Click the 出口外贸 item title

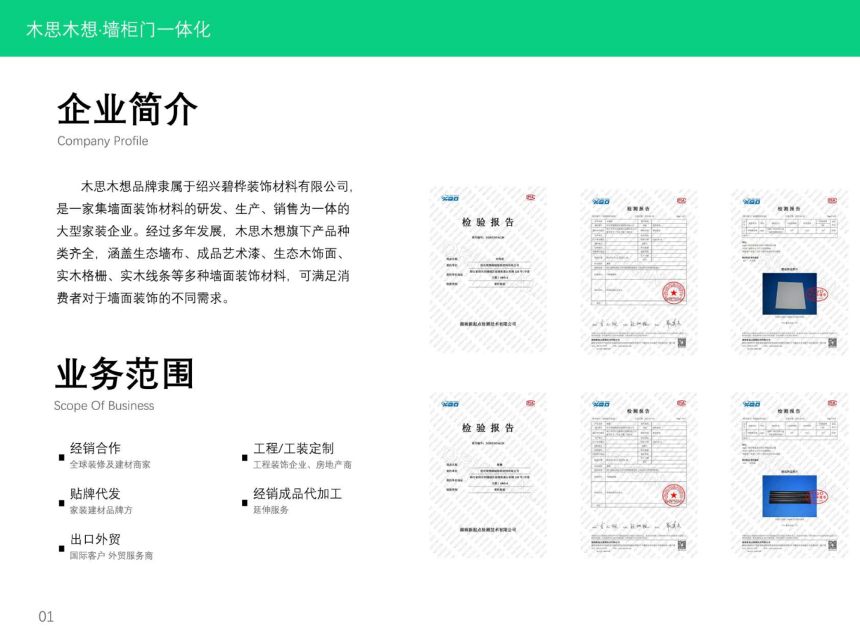(95, 539)
